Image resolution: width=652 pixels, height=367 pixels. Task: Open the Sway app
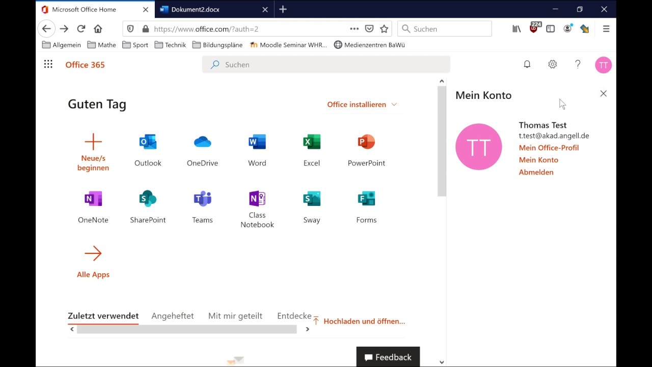tap(312, 207)
